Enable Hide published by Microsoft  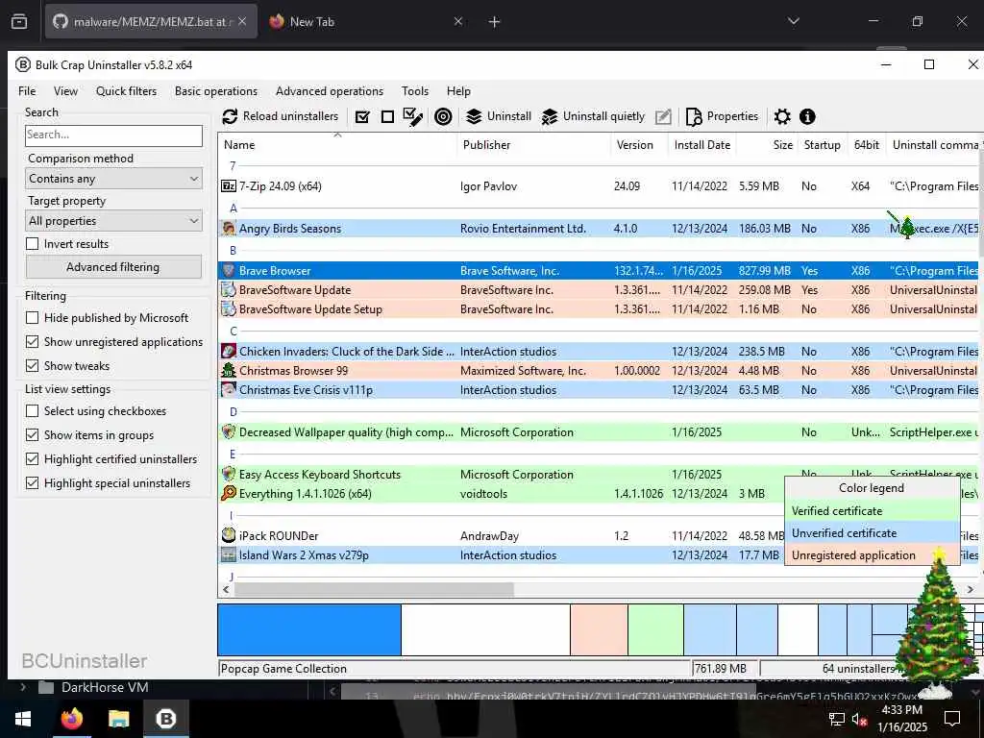(32, 317)
